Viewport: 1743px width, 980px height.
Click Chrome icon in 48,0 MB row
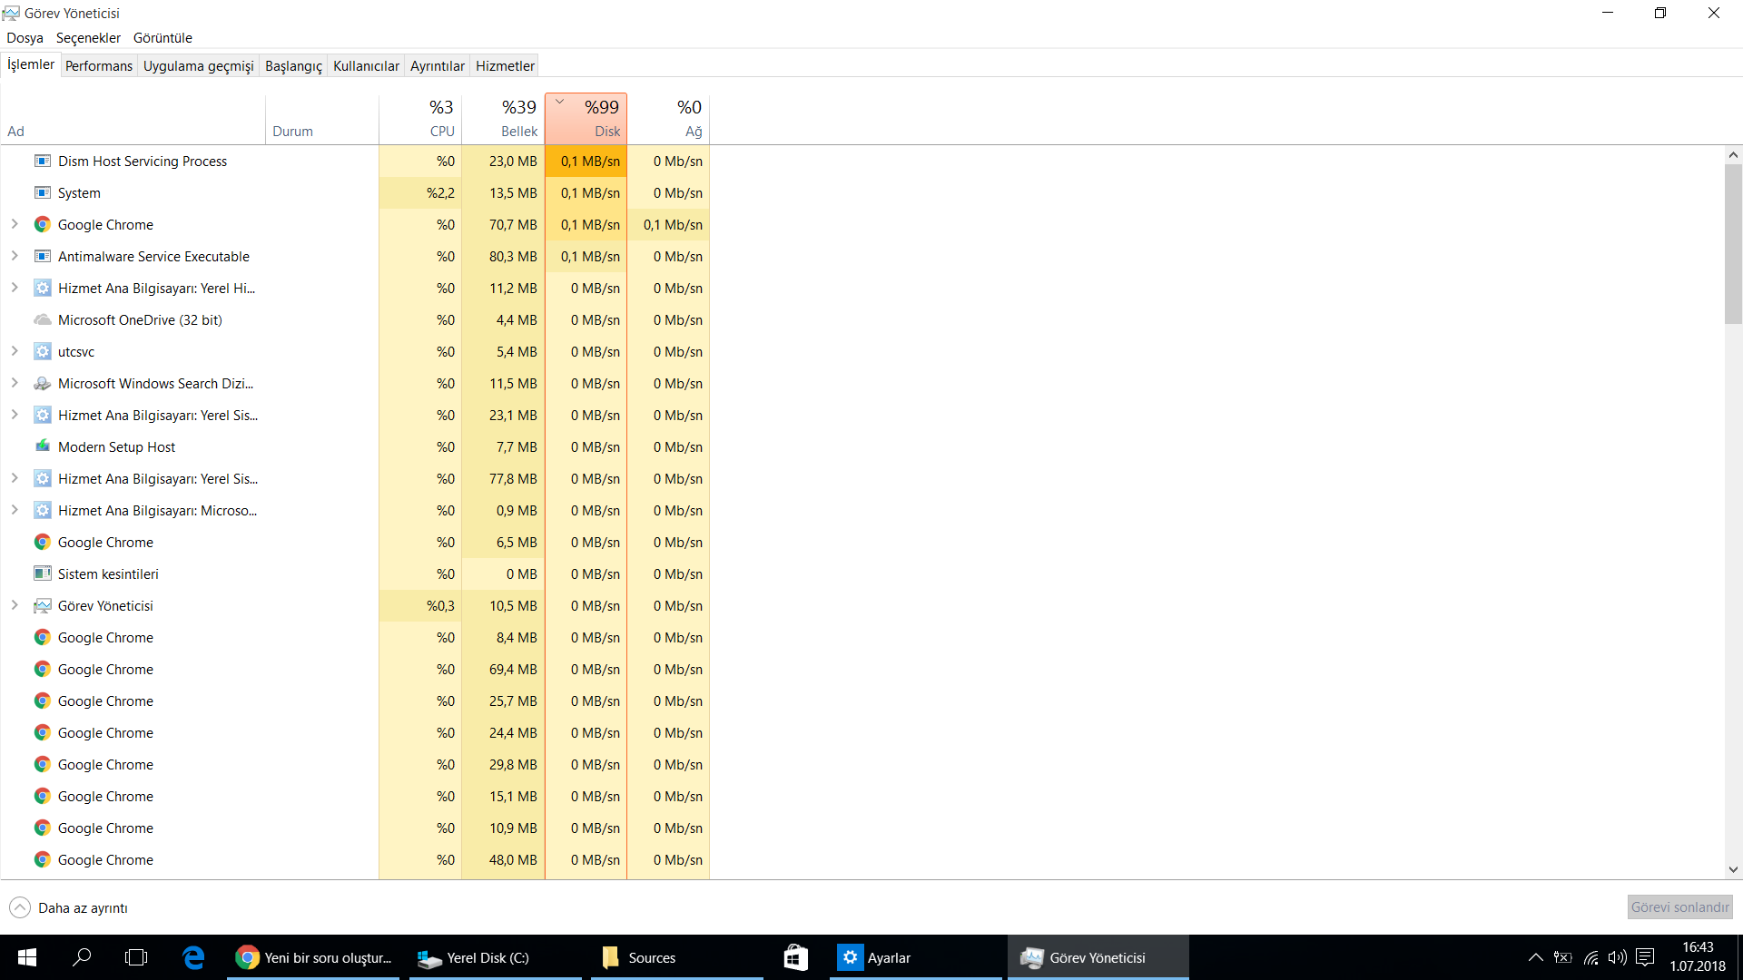[42, 859]
